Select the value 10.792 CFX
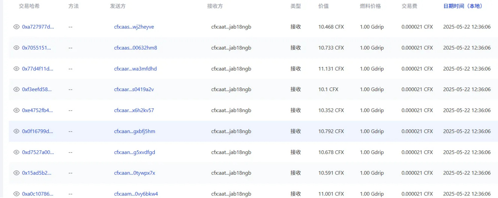Viewport: 498px width, 198px height. [x=331, y=132]
